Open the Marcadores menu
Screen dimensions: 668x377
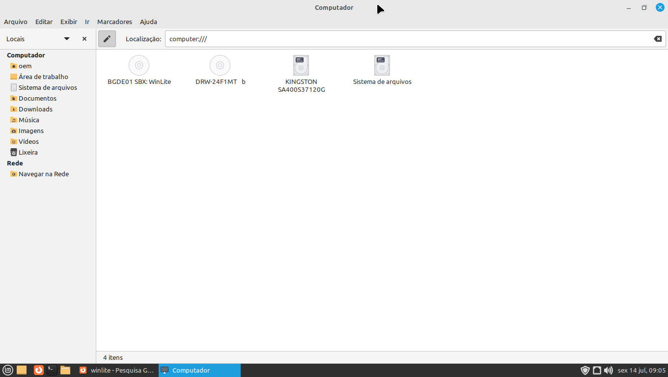(114, 22)
